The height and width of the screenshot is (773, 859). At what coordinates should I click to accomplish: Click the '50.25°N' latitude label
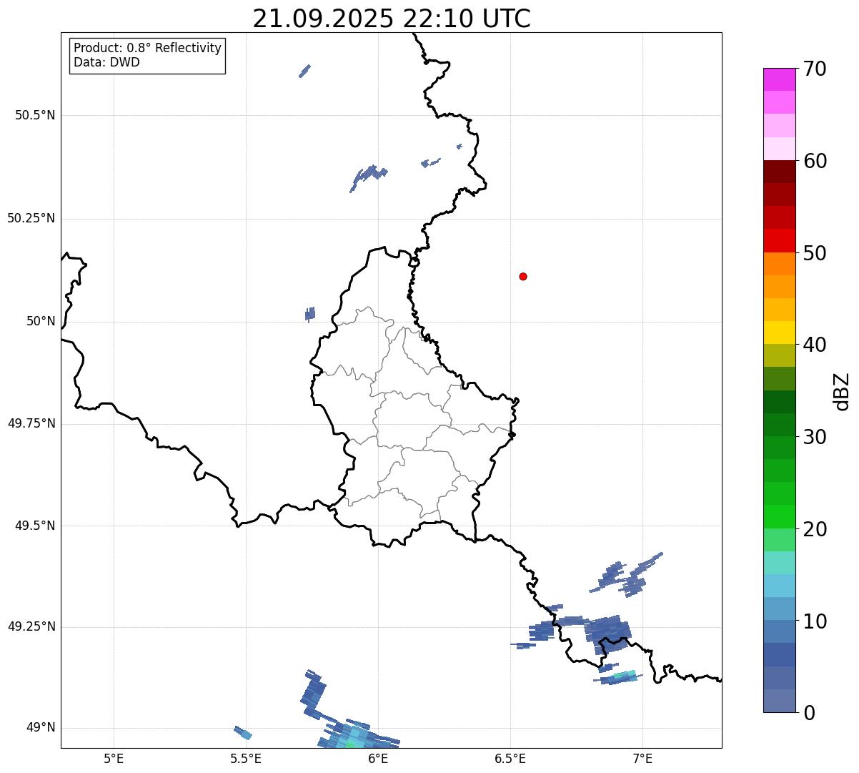point(31,218)
